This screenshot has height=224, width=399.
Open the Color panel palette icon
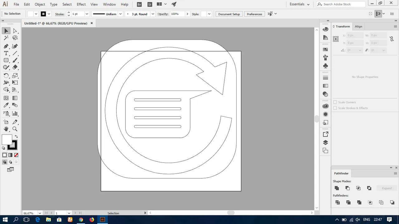tap(325, 29)
